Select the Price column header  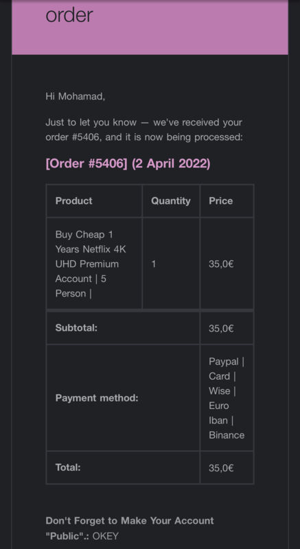tap(221, 200)
